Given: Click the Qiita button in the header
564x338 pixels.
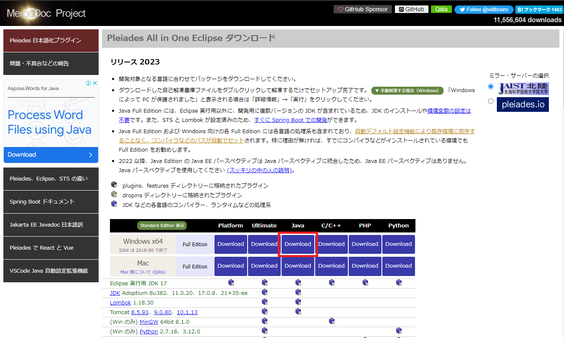Looking at the screenshot, I should point(441,9).
